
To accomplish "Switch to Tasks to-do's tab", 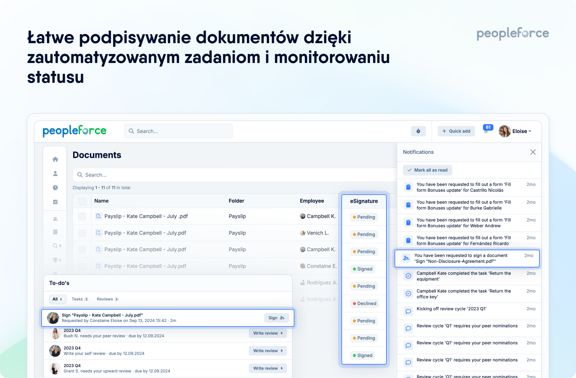I will (x=79, y=299).
